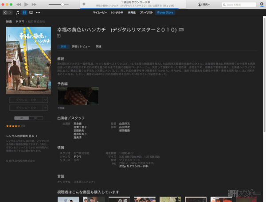Click the rewind playback button
The image size is (266, 202).
[x=19, y=4]
